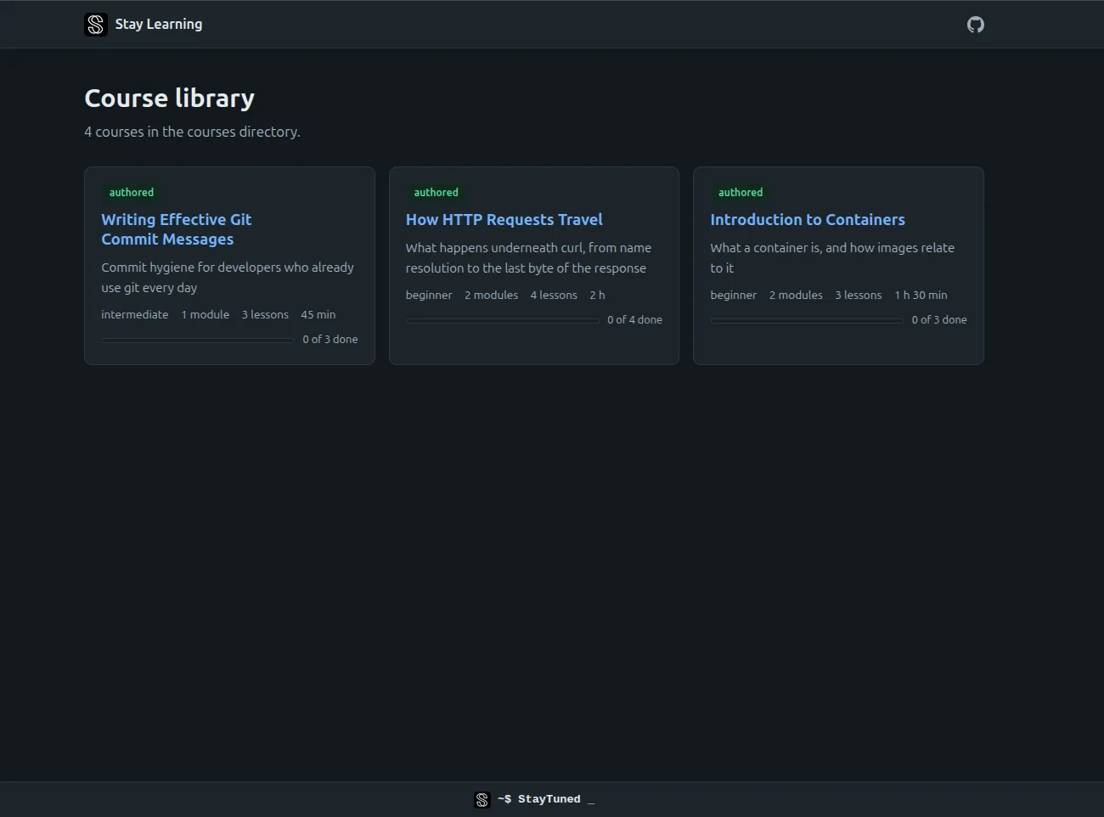Click the Course library heading
The width and height of the screenshot is (1104, 817).
point(170,99)
